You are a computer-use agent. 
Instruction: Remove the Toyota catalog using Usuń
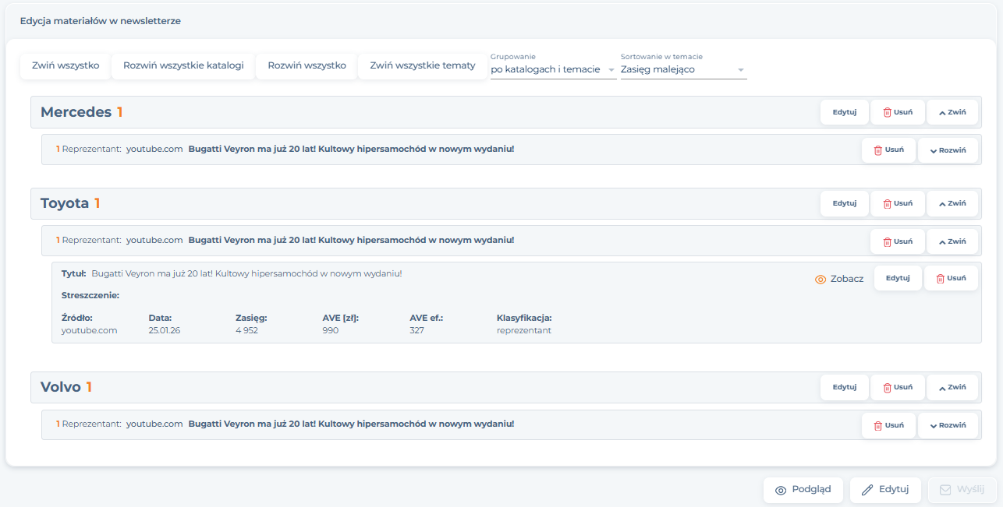897,203
